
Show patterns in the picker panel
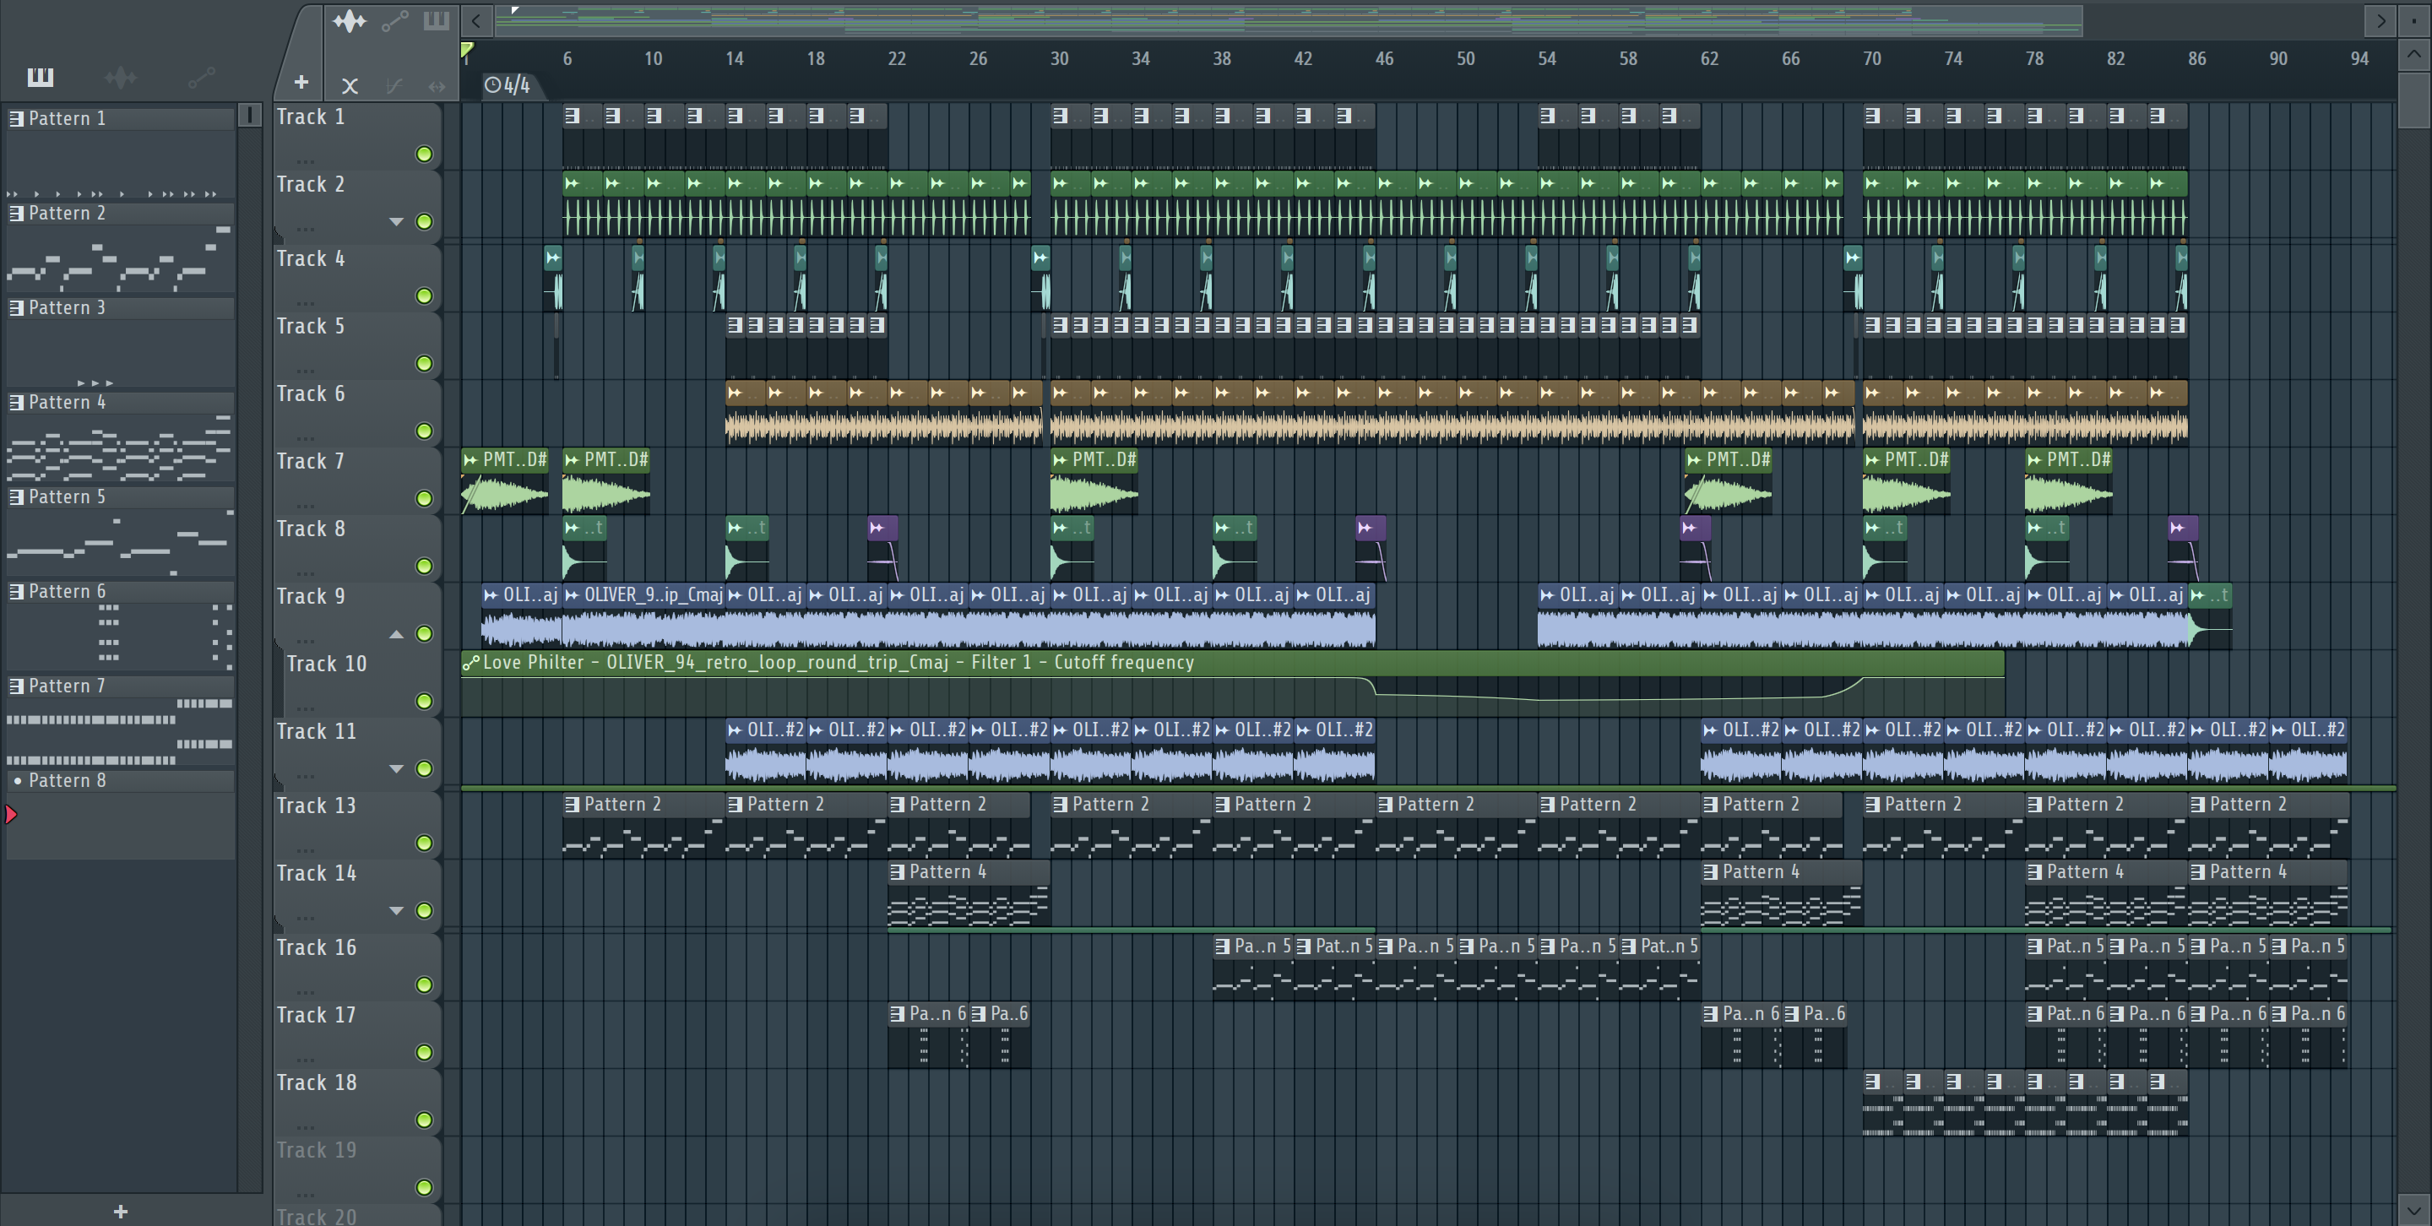(x=40, y=78)
